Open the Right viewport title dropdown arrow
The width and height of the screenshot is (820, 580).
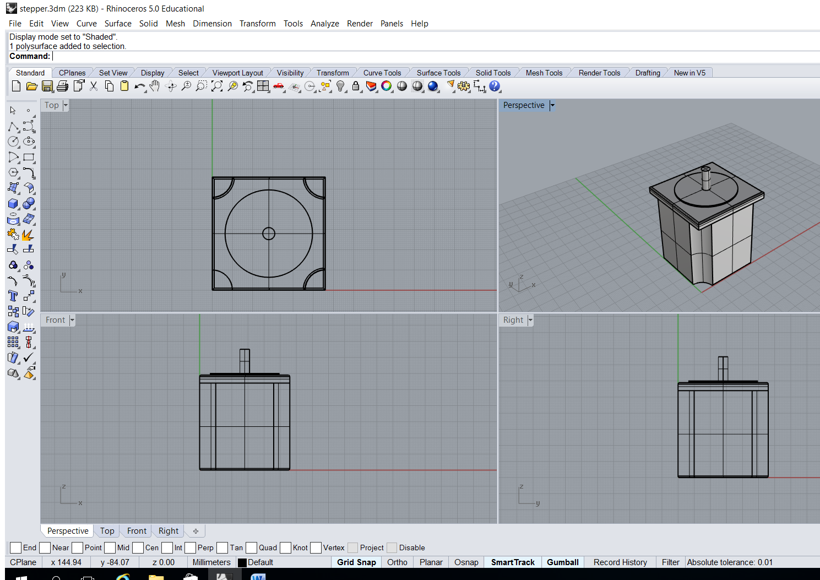[x=530, y=320]
